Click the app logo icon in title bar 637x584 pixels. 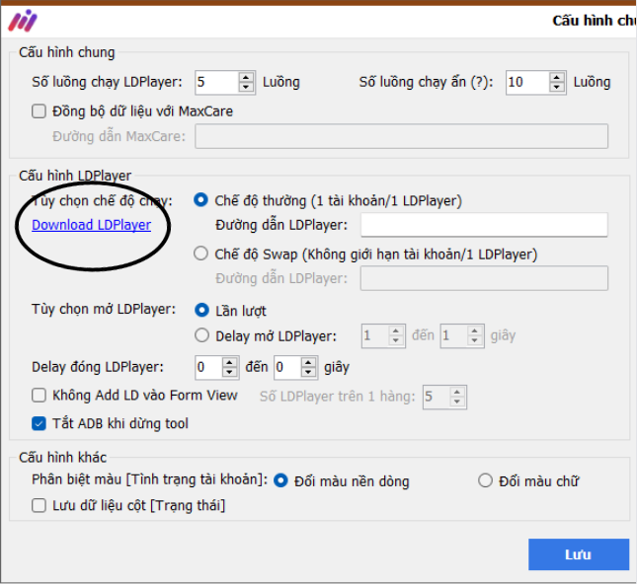click(x=22, y=21)
